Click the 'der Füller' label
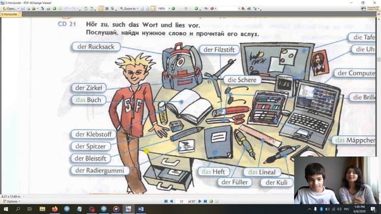The width and height of the screenshot is (381, 214). [x=235, y=182]
